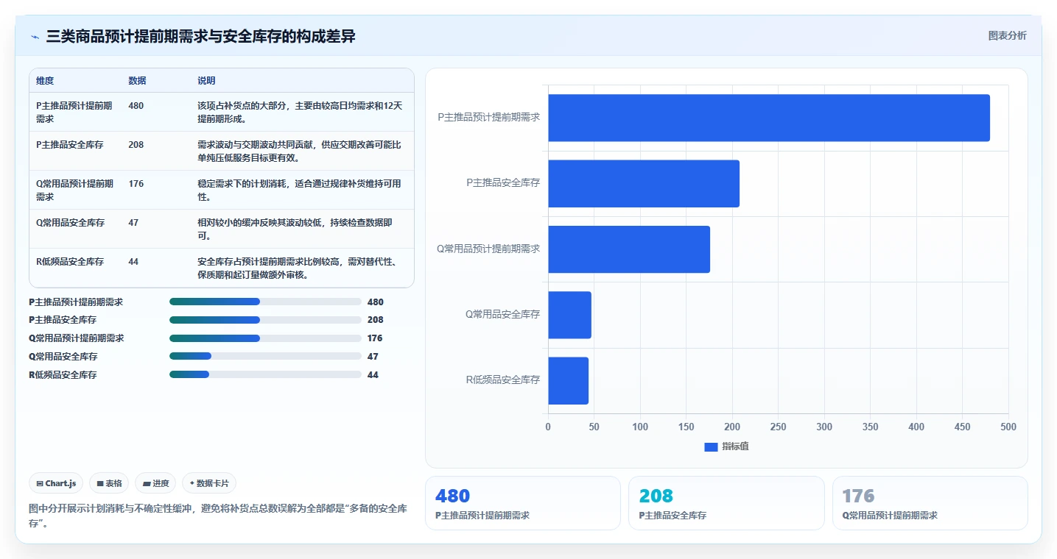Click table cell with value 44
The height and width of the screenshot is (559, 1057).
point(133,262)
